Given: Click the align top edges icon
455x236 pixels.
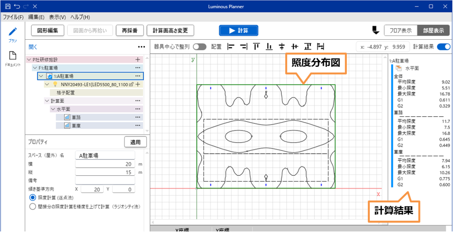Looking at the screenshot, I should [256, 47].
